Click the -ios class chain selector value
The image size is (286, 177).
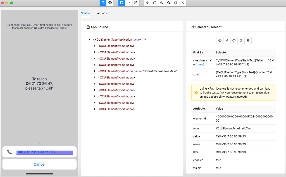pyautogui.click(x=245, y=62)
